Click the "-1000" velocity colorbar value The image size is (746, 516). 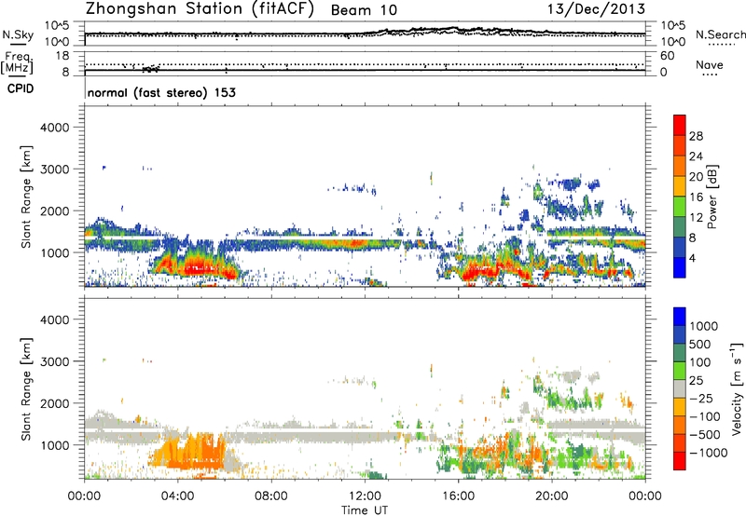click(x=709, y=453)
